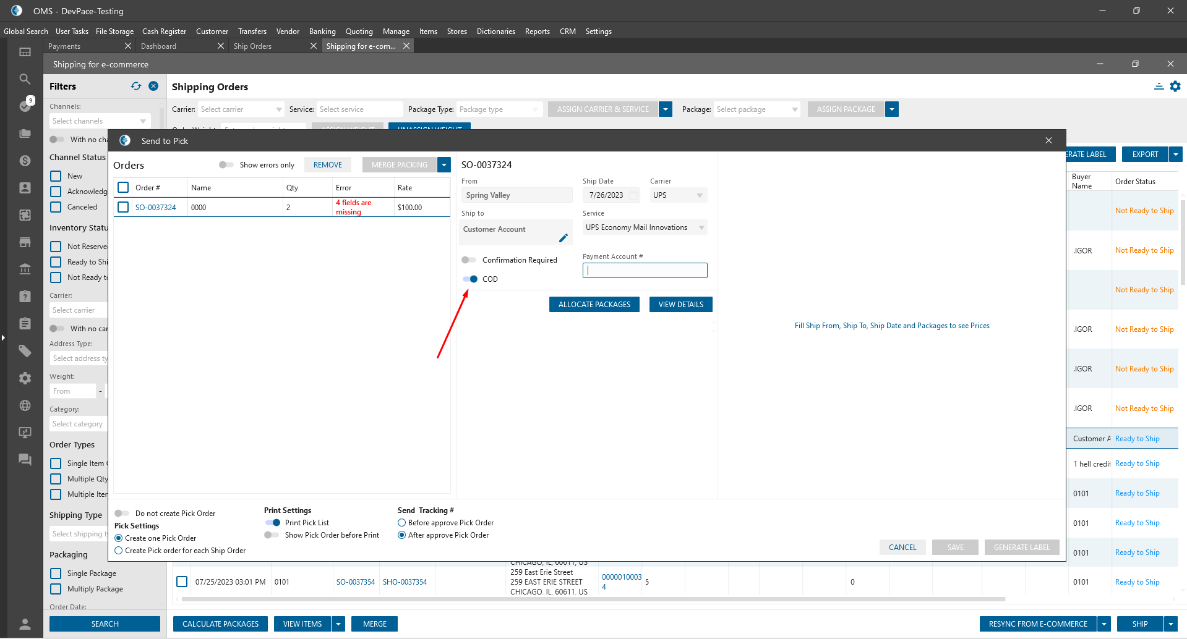Open the Carrier UPS dropdown in dialog

click(x=679, y=195)
